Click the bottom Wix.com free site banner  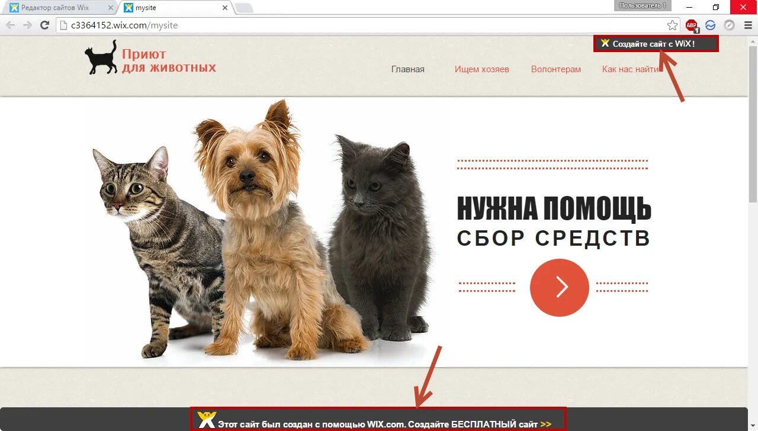click(378, 419)
